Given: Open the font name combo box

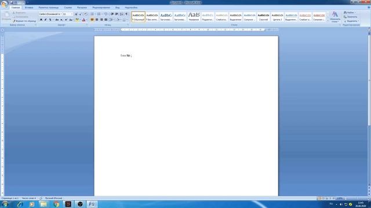Looking at the screenshot, I should tap(50, 14).
